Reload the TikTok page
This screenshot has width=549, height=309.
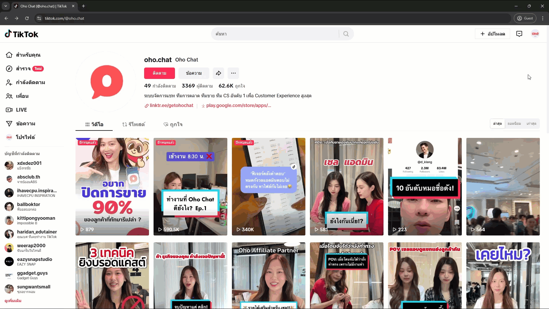pyautogui.click(x=27, y=18)
